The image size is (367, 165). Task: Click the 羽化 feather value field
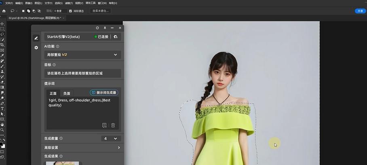[60, 11]
